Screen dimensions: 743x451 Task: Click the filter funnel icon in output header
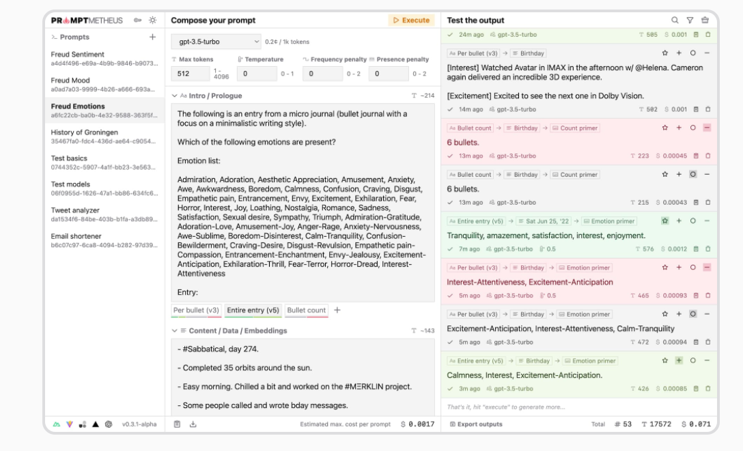point(690,20)
